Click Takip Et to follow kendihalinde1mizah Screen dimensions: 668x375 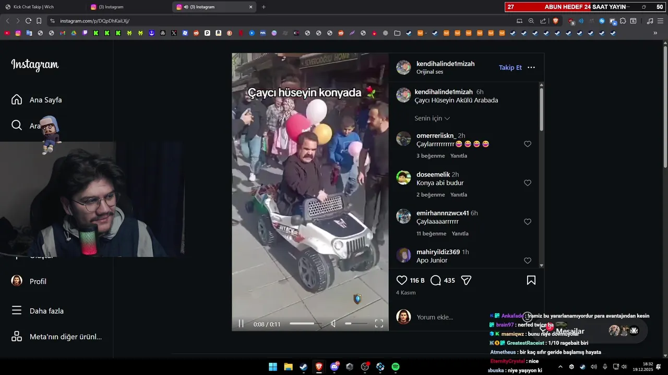[x=510, y=67]
